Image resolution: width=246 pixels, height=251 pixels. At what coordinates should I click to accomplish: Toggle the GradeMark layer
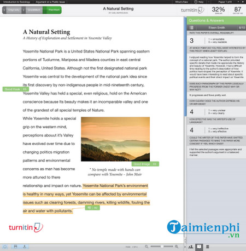32,10
